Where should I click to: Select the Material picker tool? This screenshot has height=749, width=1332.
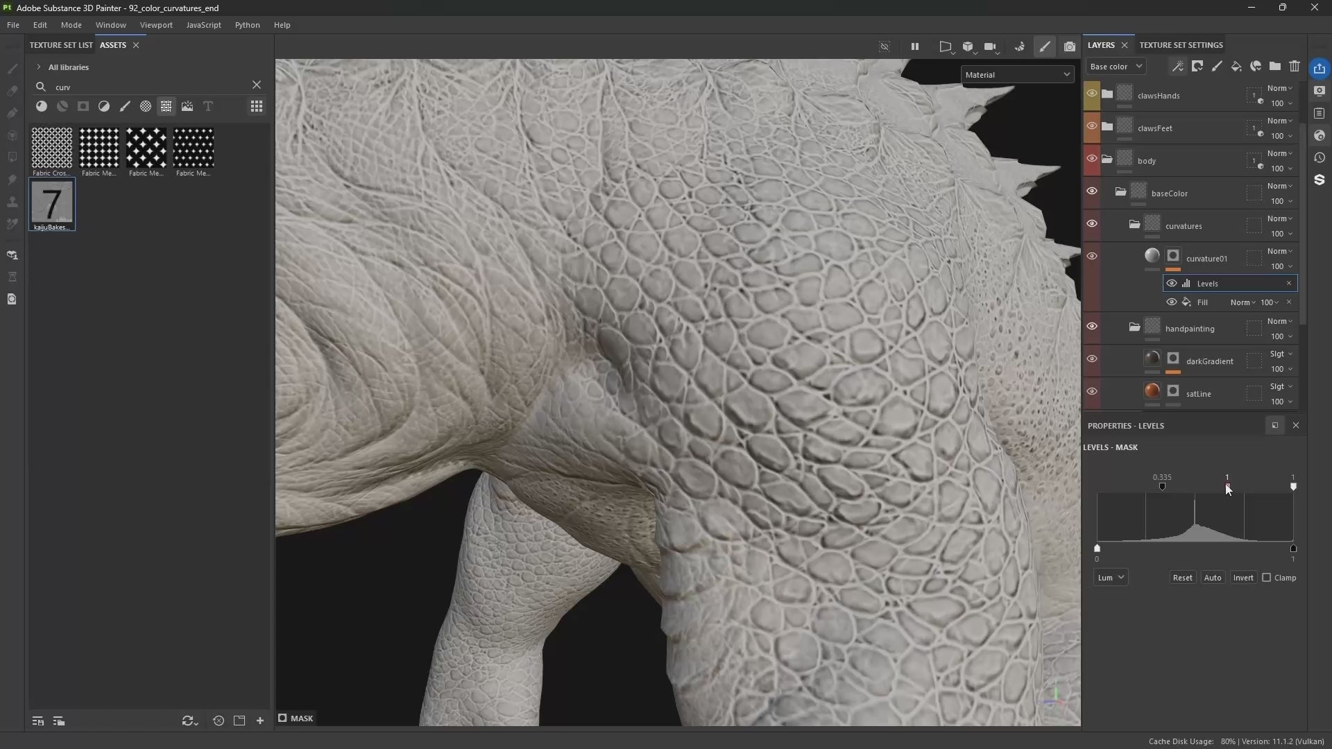[12, 224]
